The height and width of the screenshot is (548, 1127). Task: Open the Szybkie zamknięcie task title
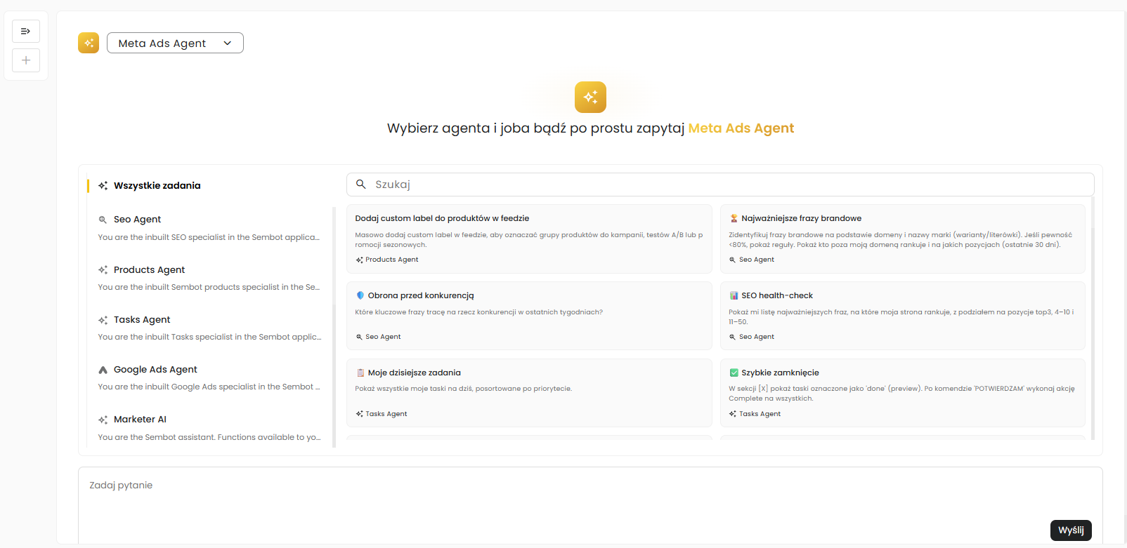point(780,373)
